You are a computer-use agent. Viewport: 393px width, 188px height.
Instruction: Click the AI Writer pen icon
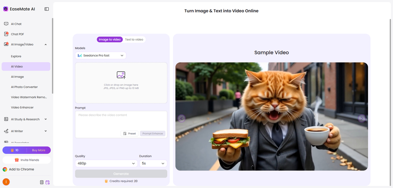point(6,131)
